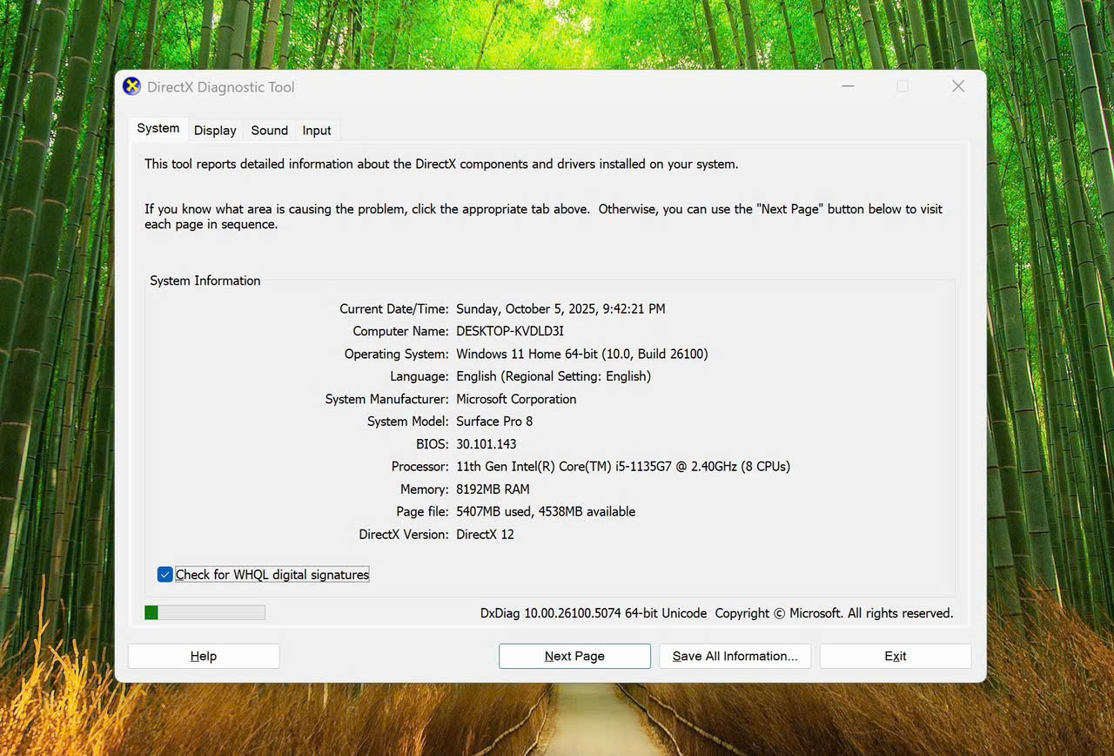Click the Next Page button
Viewport: 1114px width, 756px height.
click(574, 656)
